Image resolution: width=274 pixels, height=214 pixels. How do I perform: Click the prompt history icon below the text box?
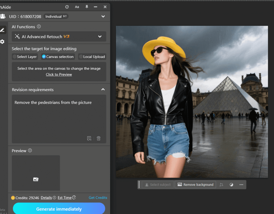tap(89, 138)
